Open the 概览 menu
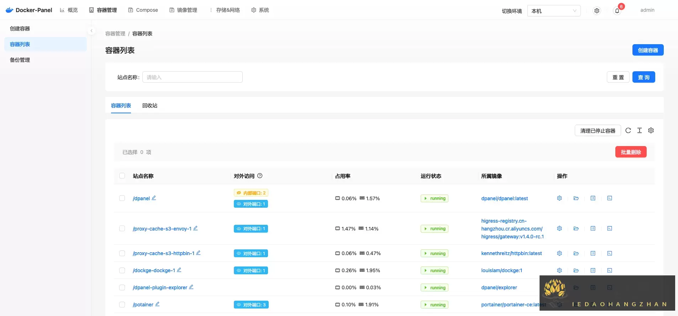This screenshot has height=316, width=678. coord(69,10)
